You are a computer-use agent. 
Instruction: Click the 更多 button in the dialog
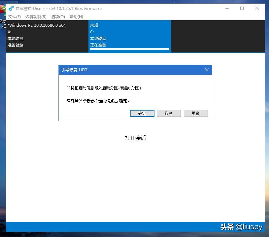tap(196, 113)
